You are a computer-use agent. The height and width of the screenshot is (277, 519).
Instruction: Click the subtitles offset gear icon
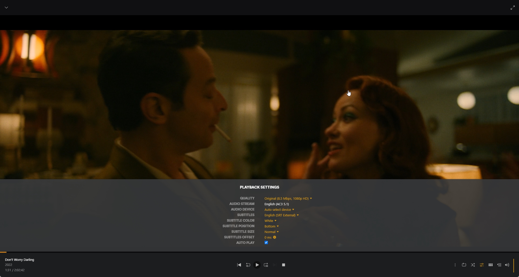coord(274,237)
